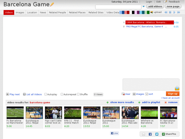
Task: Pick the light blue theme swatch
Action: [121, 12]
